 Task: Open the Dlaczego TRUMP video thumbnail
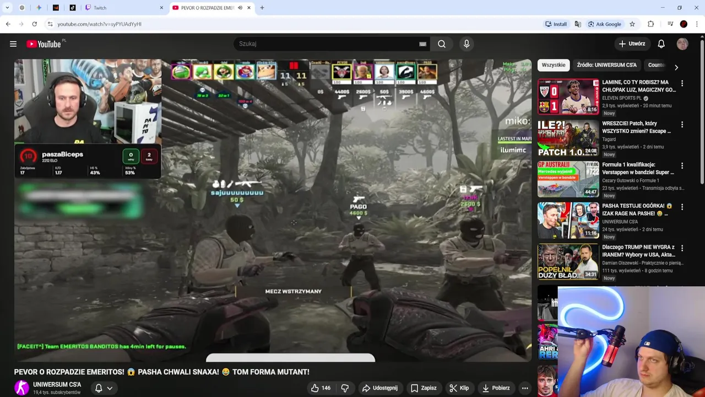point(568,261)
